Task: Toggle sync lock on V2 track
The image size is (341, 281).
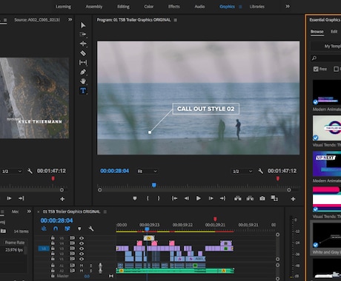Action: tap(72, 254)
